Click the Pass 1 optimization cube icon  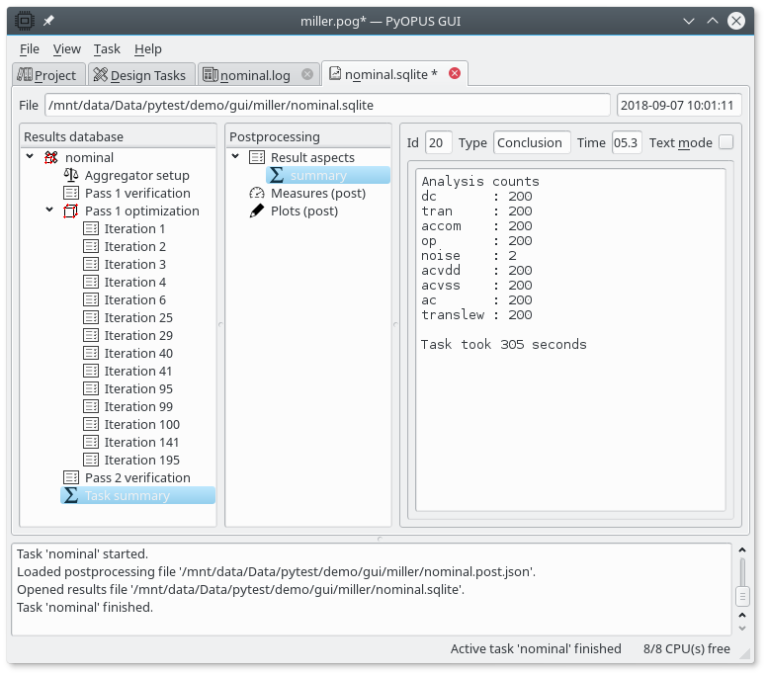(x=70, y=211)
